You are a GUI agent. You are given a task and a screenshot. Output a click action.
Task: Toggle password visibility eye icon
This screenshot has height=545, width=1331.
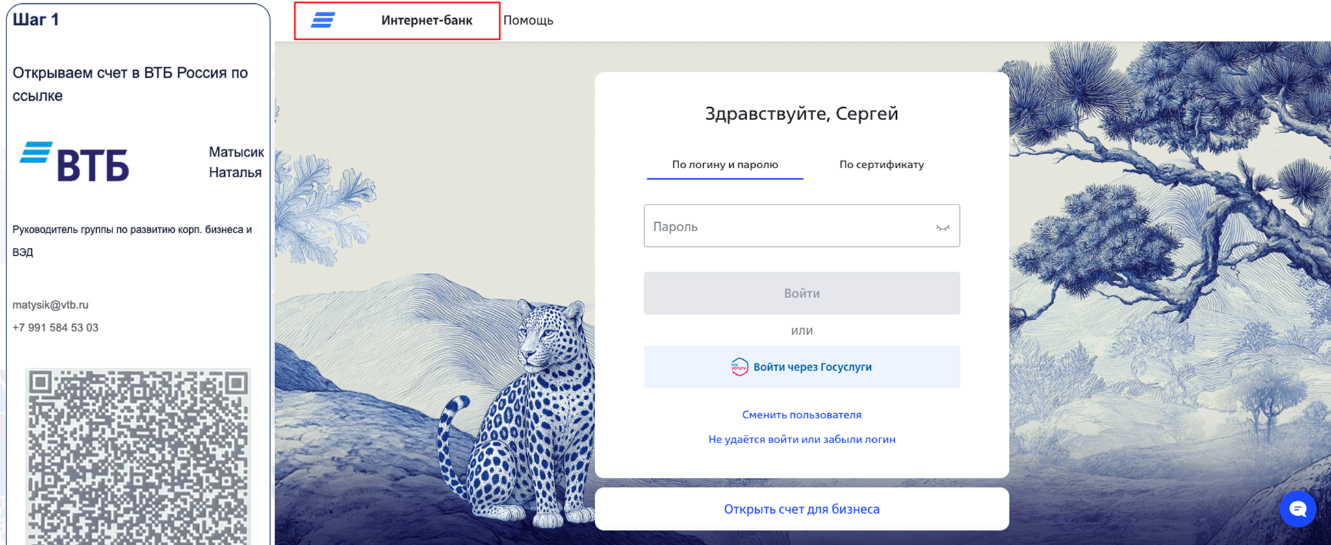pos(942,227)
